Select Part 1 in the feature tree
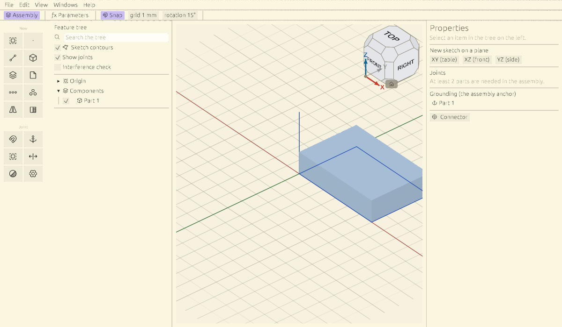The image size is (562, 327). [x=91, y=101]
